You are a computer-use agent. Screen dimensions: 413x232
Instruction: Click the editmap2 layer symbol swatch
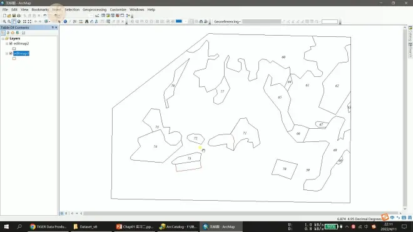[14, 48]
